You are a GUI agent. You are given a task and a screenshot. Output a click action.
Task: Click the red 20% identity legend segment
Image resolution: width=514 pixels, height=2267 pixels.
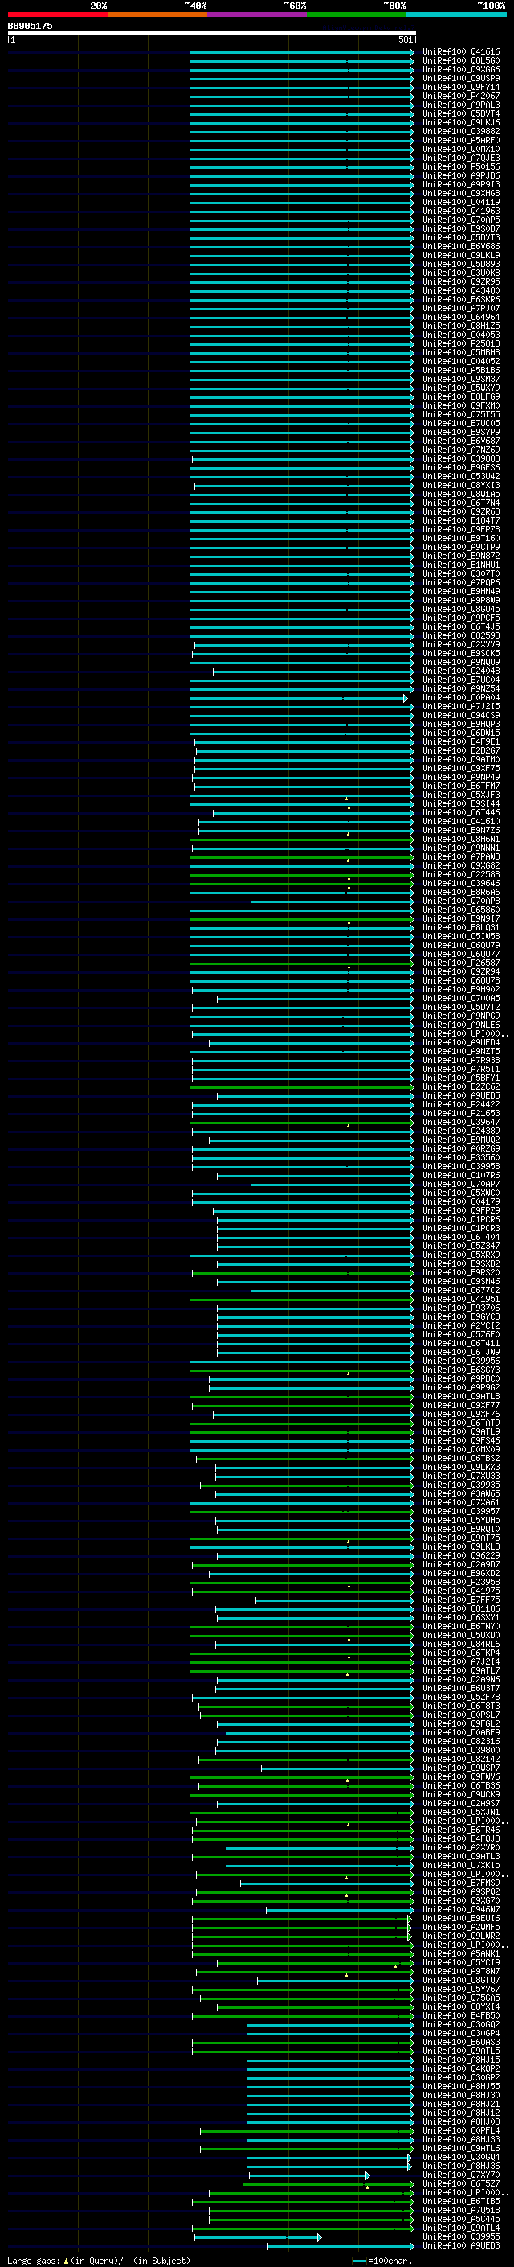pos(57,14)
